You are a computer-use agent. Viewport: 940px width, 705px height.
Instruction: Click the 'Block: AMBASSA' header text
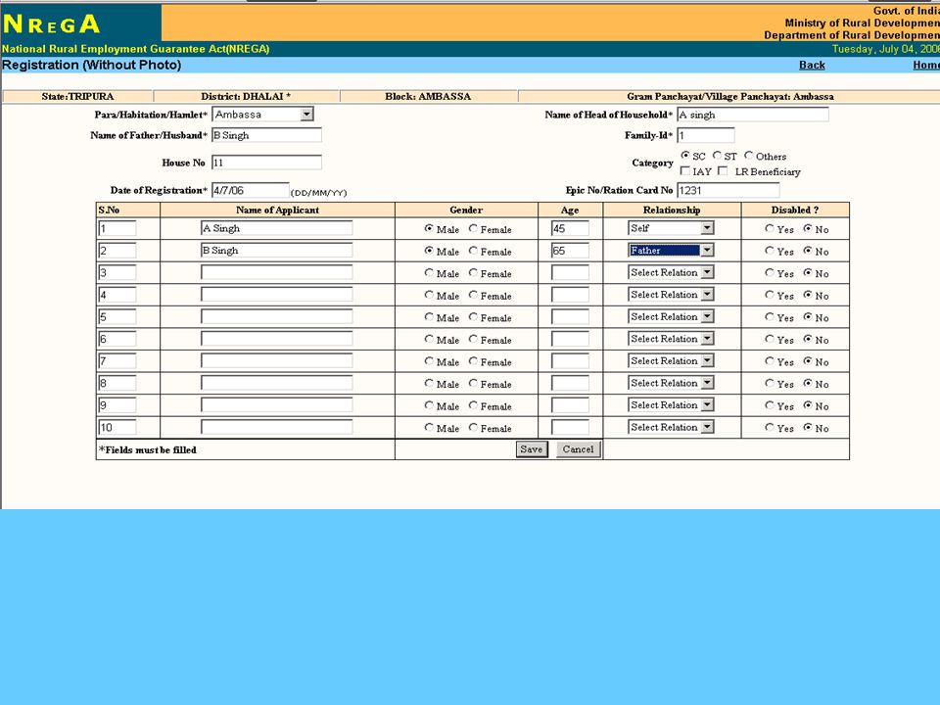point(428,97)
